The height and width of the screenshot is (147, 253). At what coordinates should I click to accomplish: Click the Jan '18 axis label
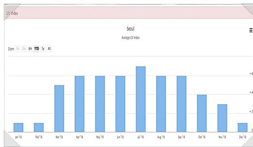18,137
